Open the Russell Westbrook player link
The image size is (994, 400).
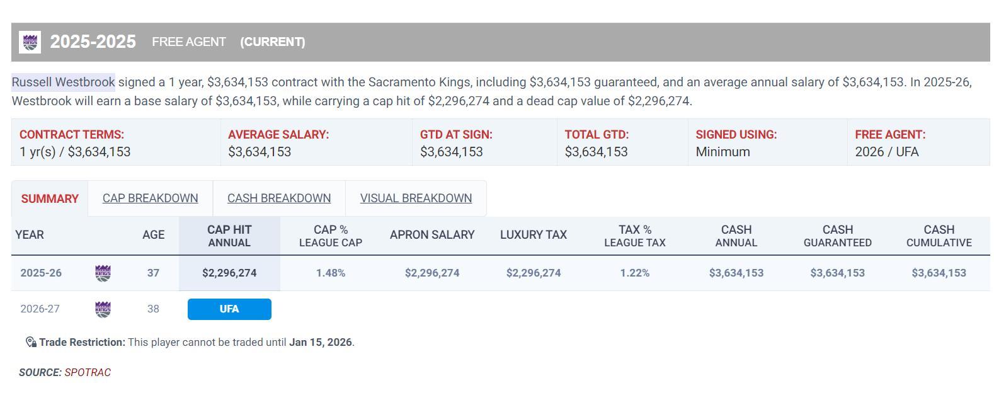tap(63, 82)
